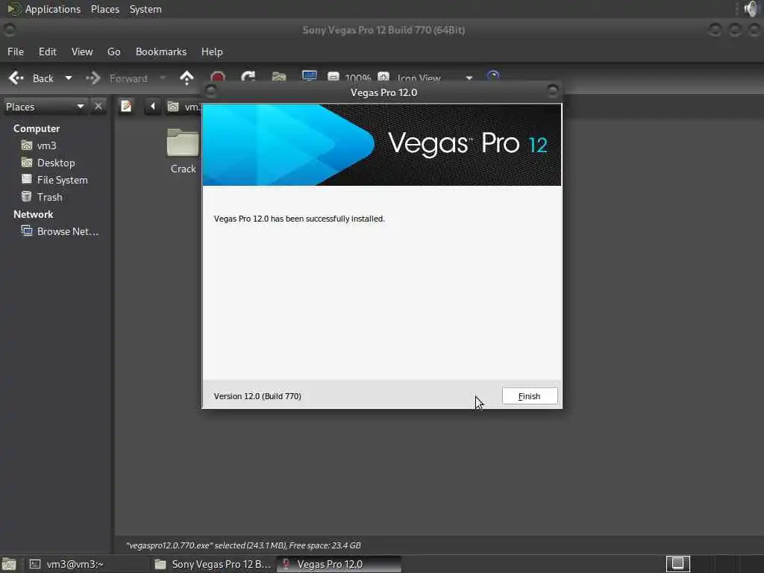Open the Help menu
Screen dimensions: 764x573
pos(212,51)
